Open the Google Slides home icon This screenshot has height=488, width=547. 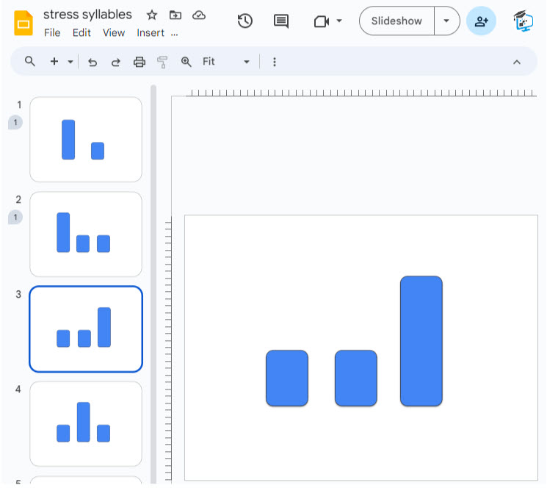pyautogui.click(x=24, y=23)
